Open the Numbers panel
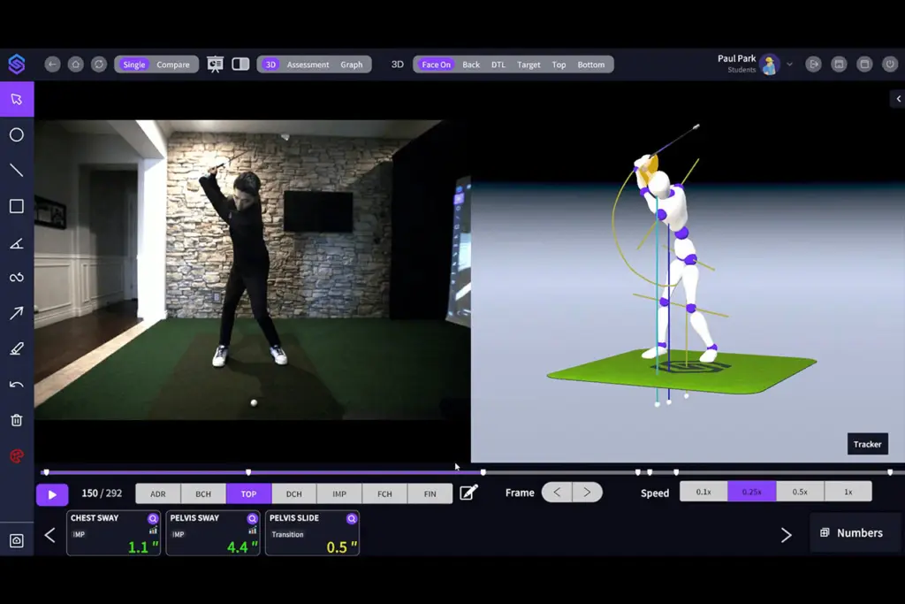The height and width of the screenshot is (604, 905). point(851,532)
